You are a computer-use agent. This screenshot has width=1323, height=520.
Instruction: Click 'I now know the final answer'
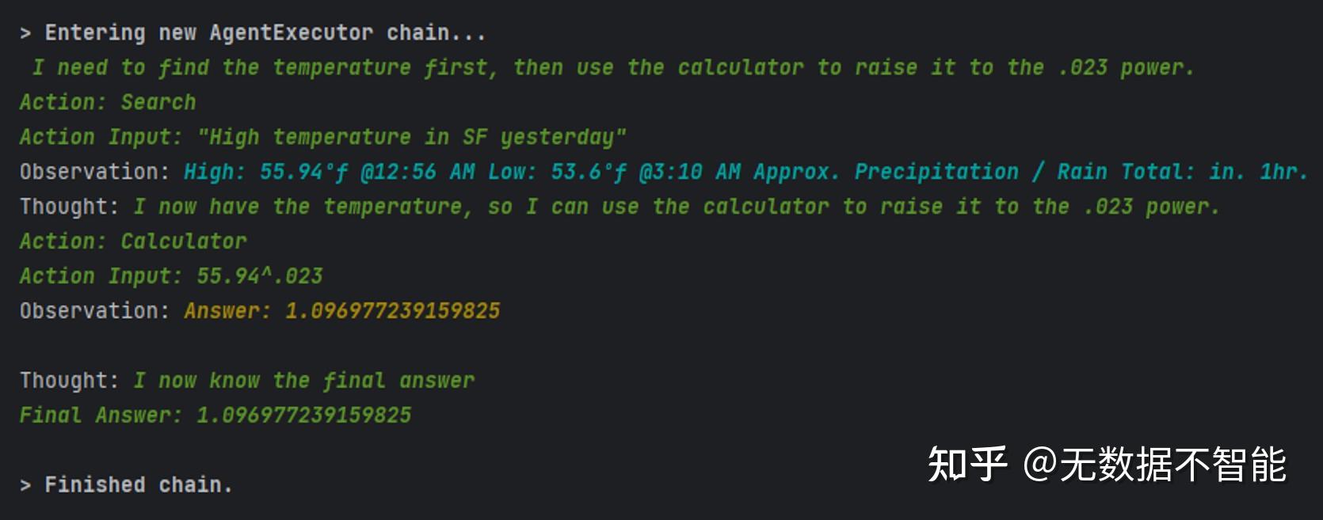pyautogui.click(x=304, y=381)
